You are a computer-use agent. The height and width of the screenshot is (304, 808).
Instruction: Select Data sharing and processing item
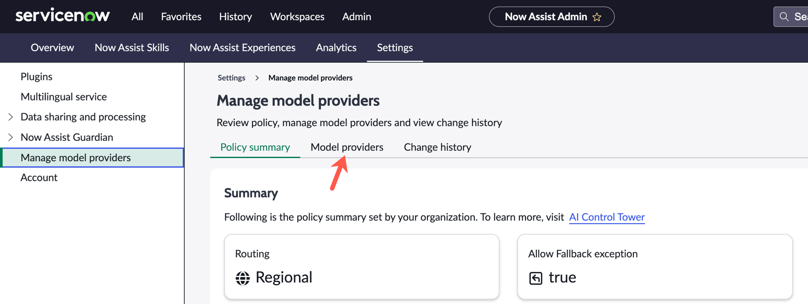[x=83, y=117]
